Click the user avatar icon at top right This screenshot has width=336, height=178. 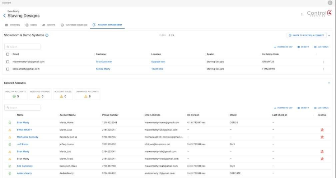pyautogui.click(x=330, y=3)
